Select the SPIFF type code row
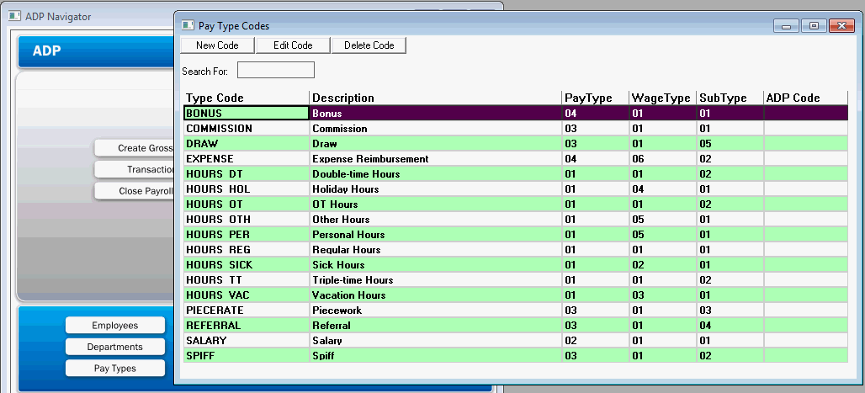 (x=515, y=355)
